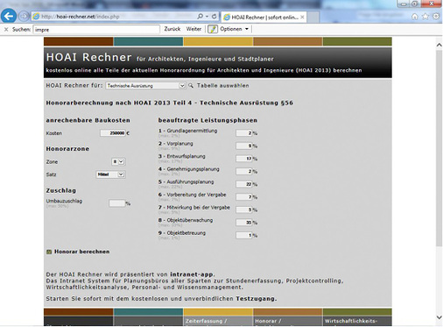The image size is (443, 327).
Task: Open the intranet-app link
Action: (192, 274)
